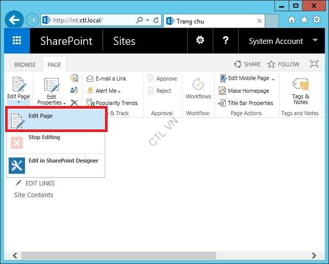Click the focus on content icon
Viewport: 329px width, 264px height.
tap(314, 64)
